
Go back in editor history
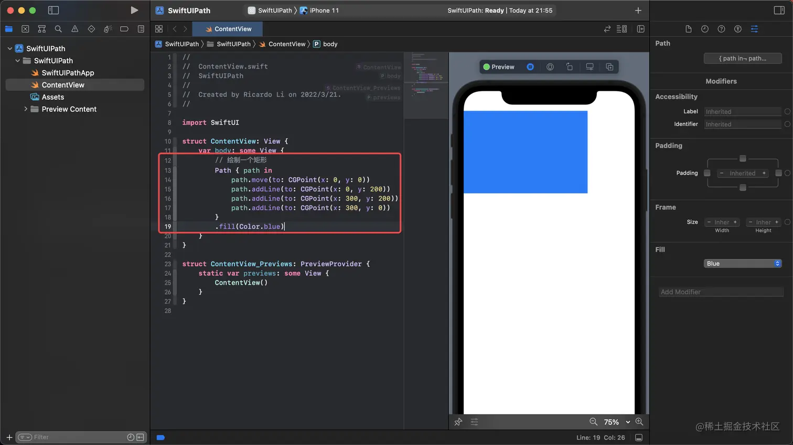tap(175, 29)
